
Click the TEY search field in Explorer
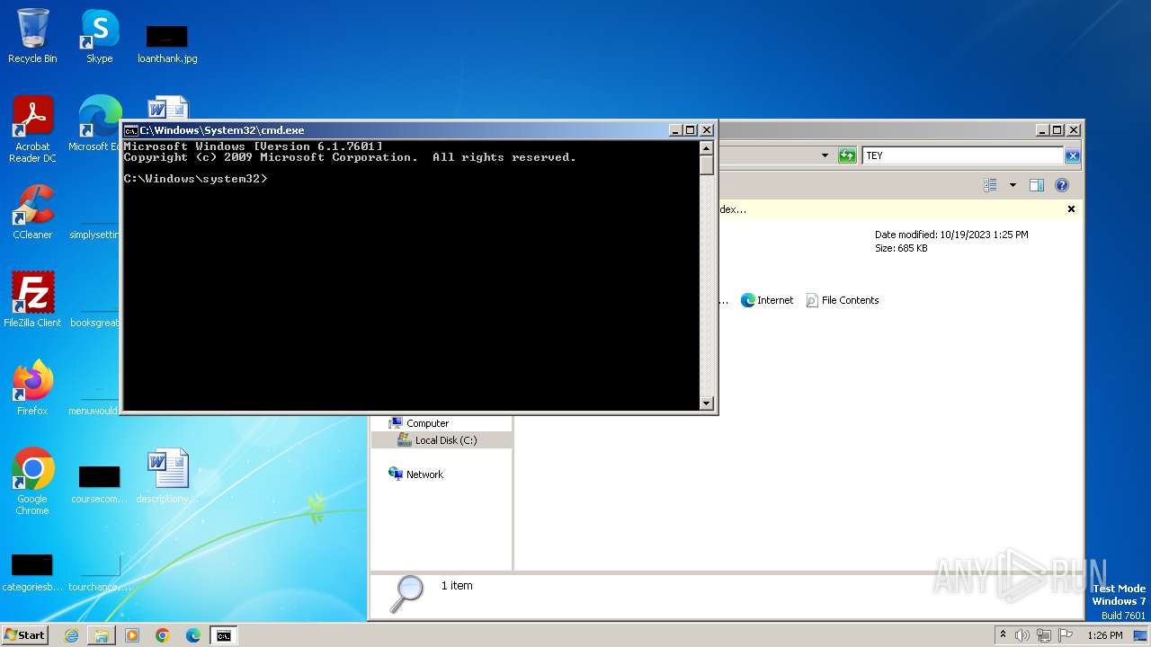(962, 155)
